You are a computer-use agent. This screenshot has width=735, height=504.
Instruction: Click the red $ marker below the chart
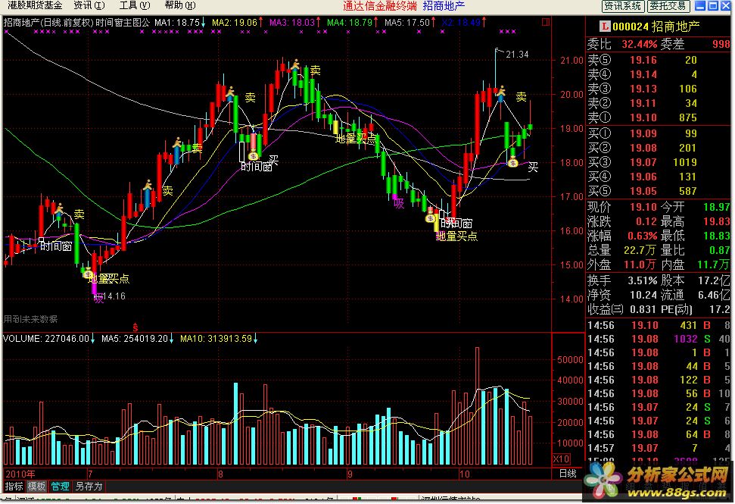click(135, 327)
